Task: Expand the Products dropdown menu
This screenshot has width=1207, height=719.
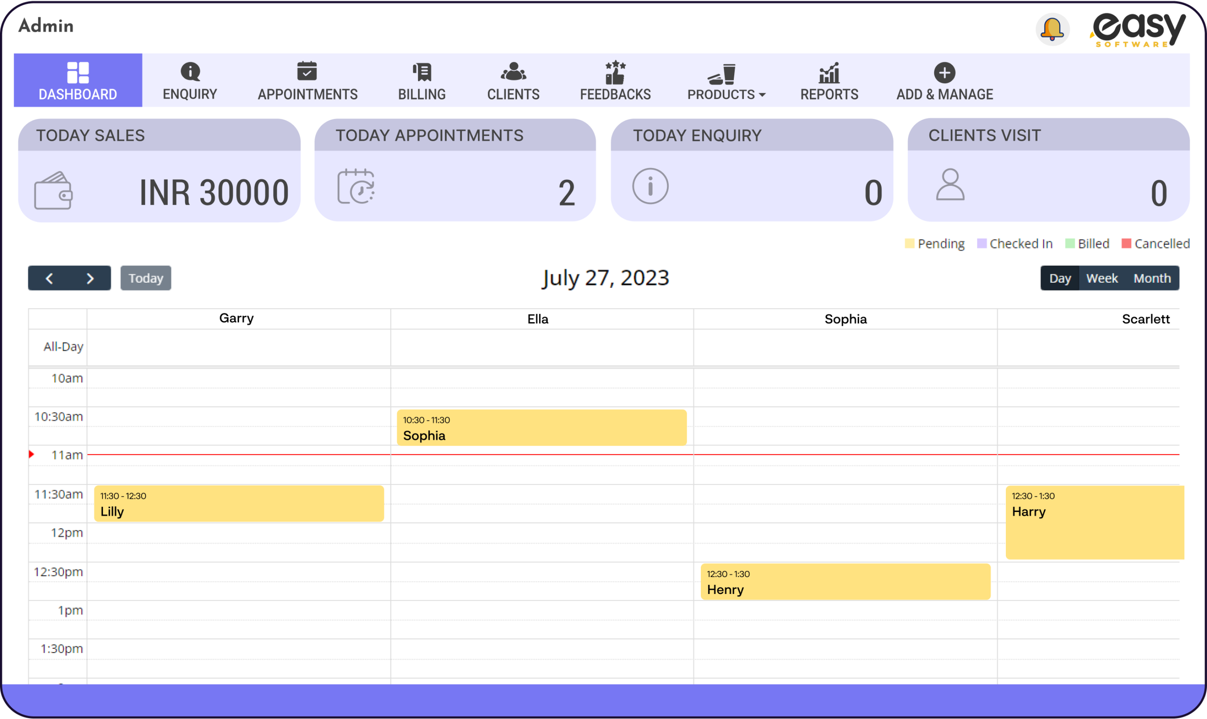Action: tap(725, 81)
